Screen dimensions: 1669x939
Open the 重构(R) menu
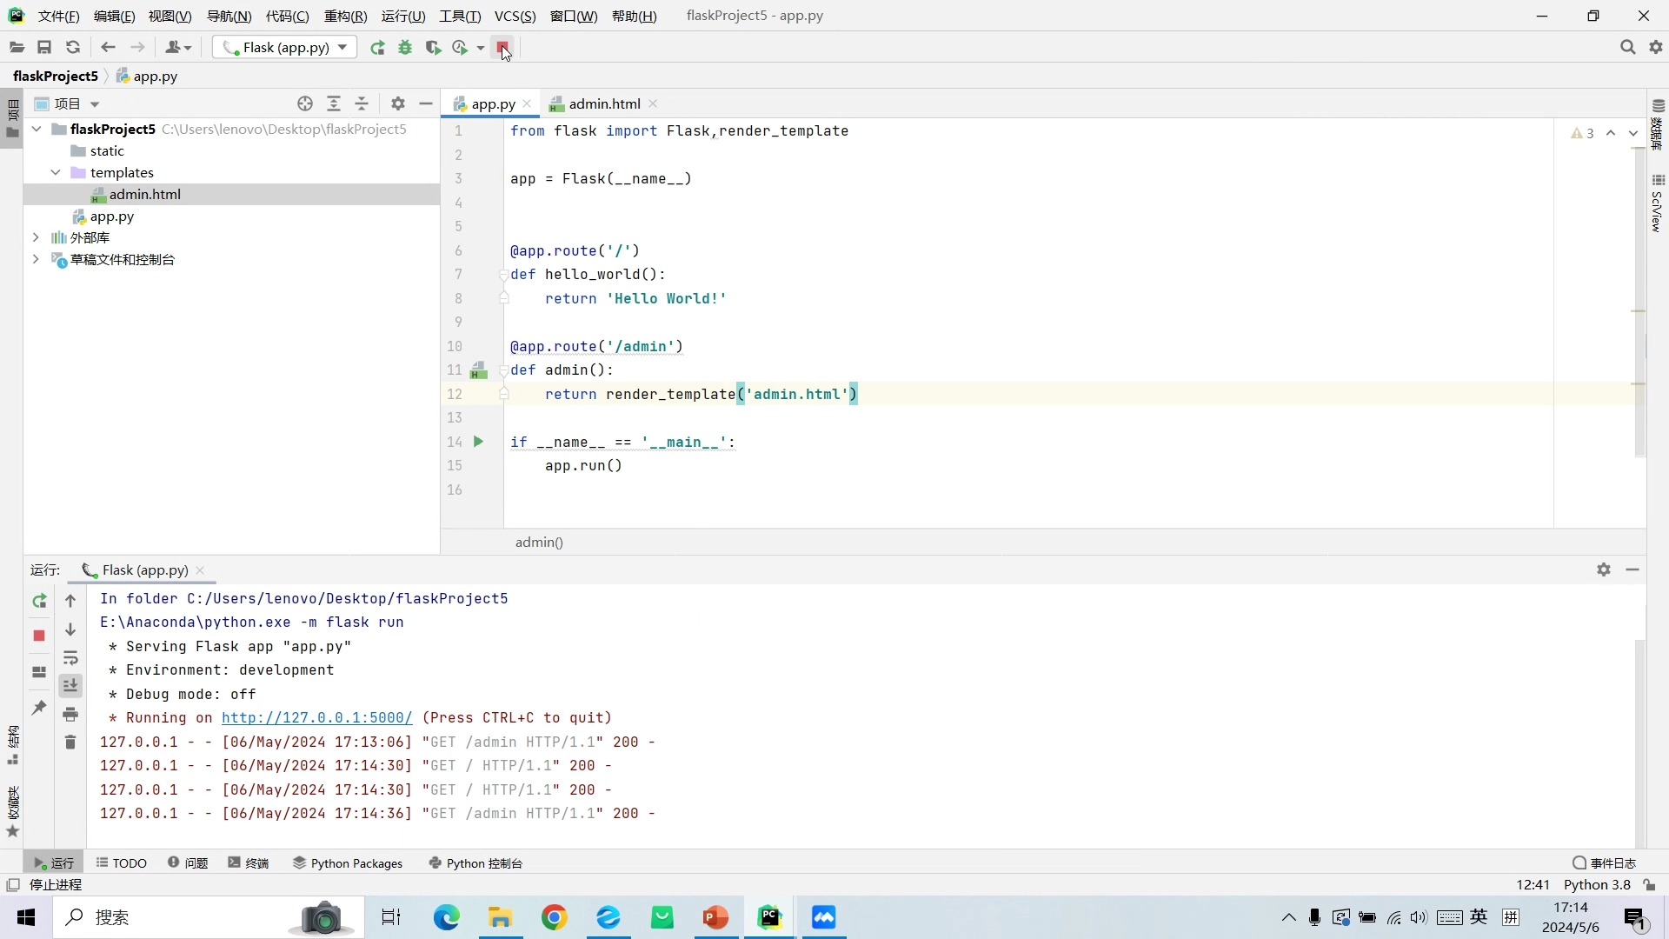tap(345, 17)
